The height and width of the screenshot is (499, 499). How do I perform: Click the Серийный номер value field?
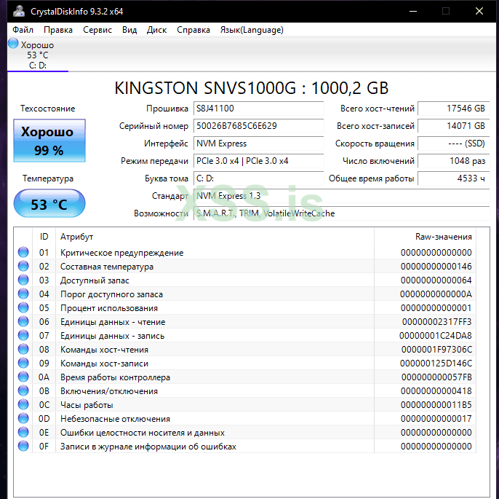tap(258, 126)
